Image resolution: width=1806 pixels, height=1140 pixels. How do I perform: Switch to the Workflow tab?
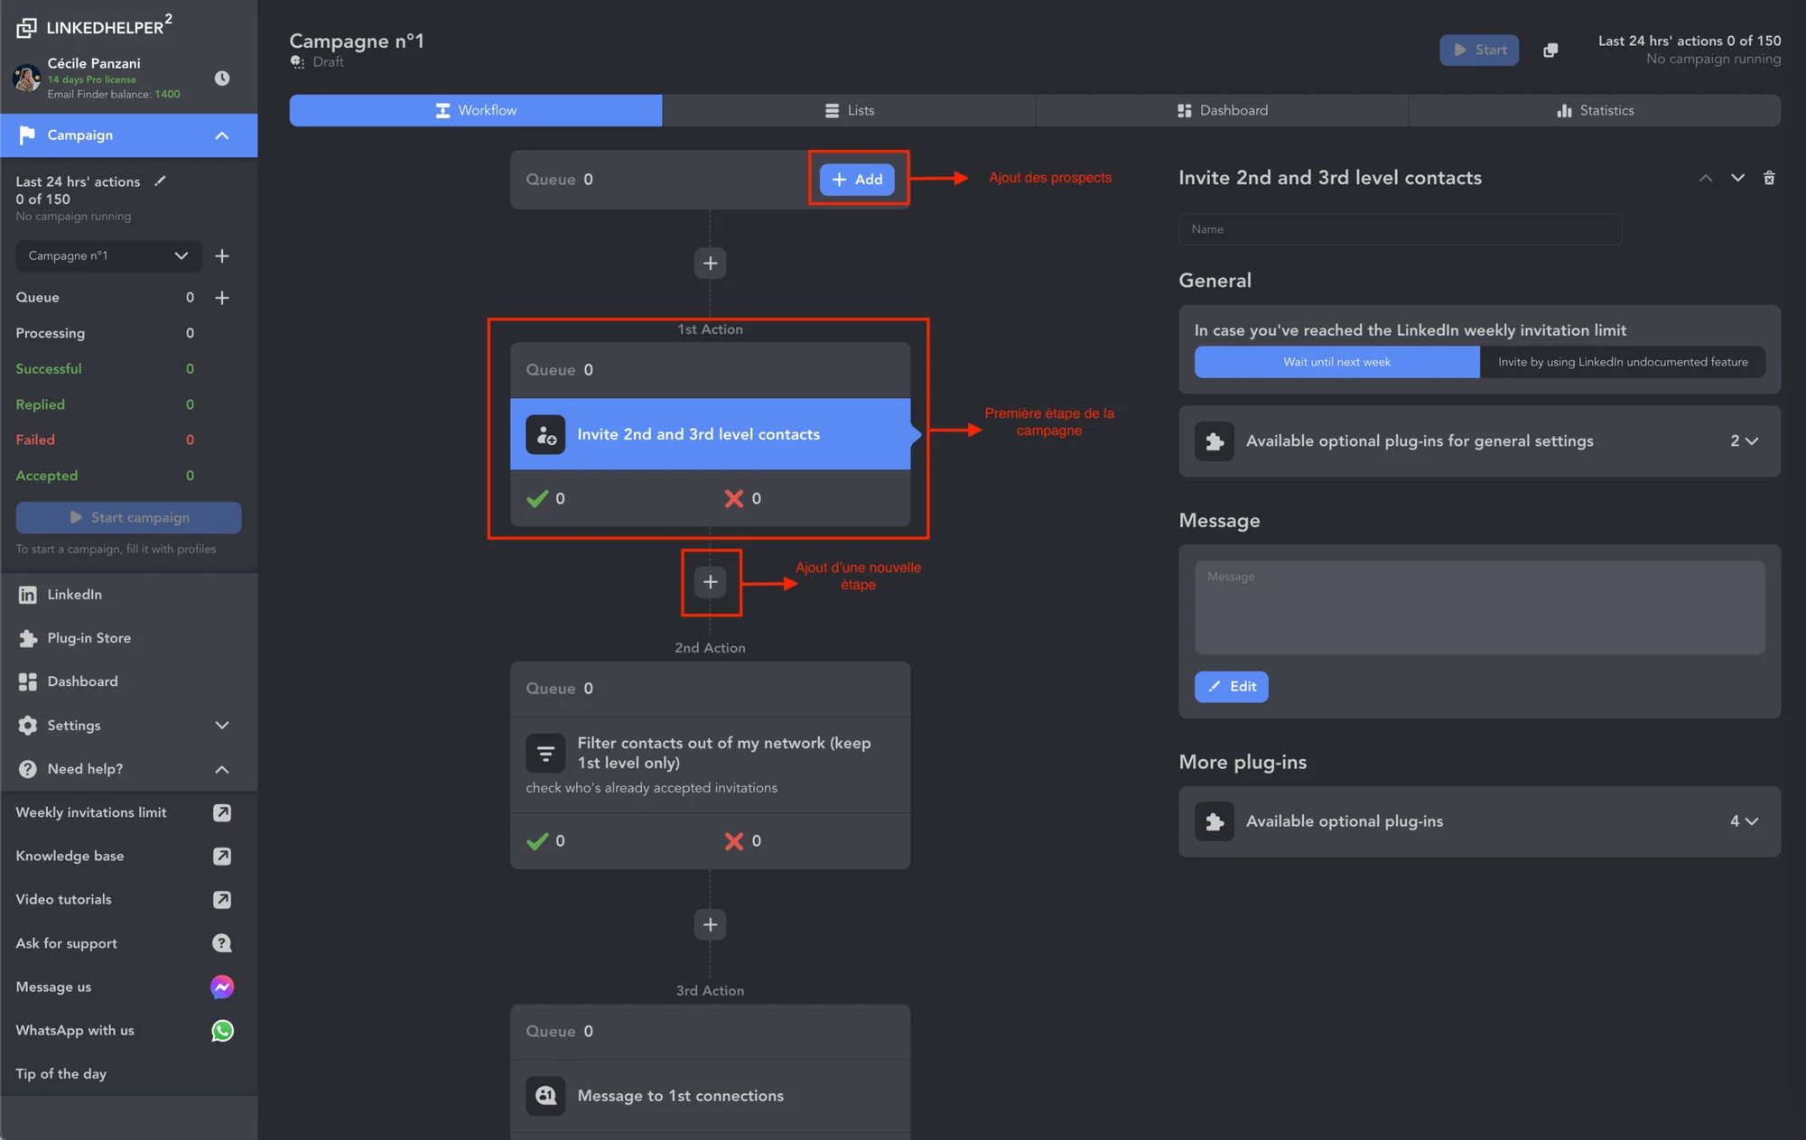pos(476,110)
